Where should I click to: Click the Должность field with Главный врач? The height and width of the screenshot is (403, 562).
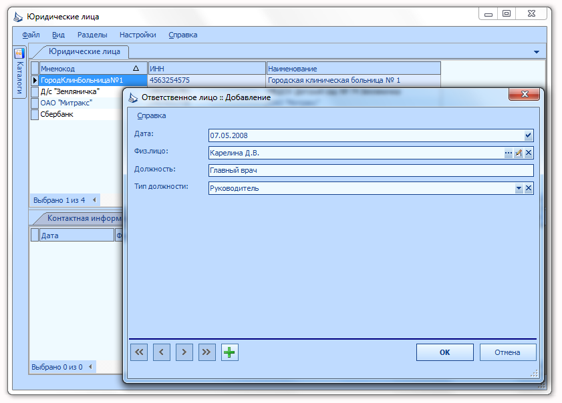371,170
